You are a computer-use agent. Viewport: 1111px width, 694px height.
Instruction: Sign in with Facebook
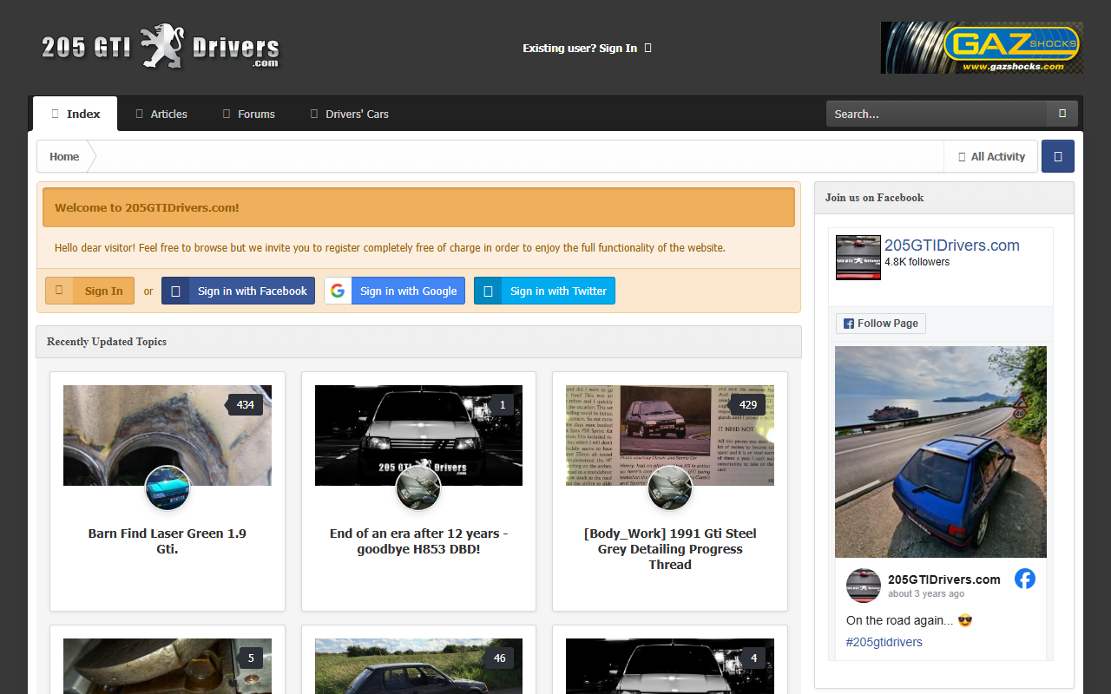pyautogui.click(x=238, y=291)
